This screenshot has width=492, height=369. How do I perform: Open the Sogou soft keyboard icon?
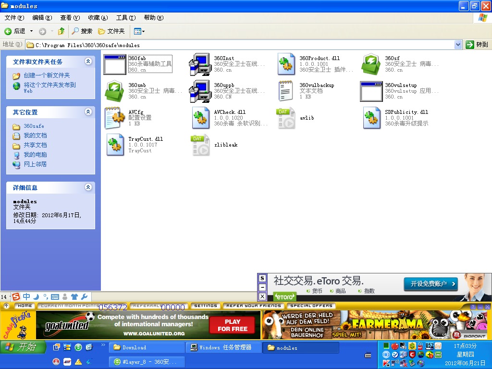click(55, 296)
